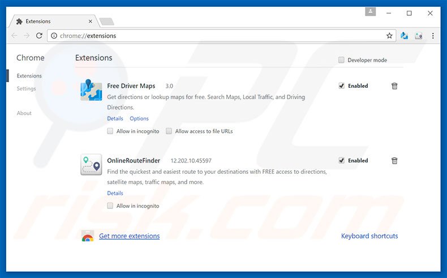
Task: Uncheck Enabled for OnlineRouteFinder
Action: [341, 161]
